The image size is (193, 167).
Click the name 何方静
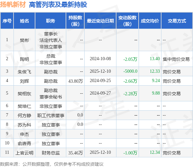click(24, 116)
